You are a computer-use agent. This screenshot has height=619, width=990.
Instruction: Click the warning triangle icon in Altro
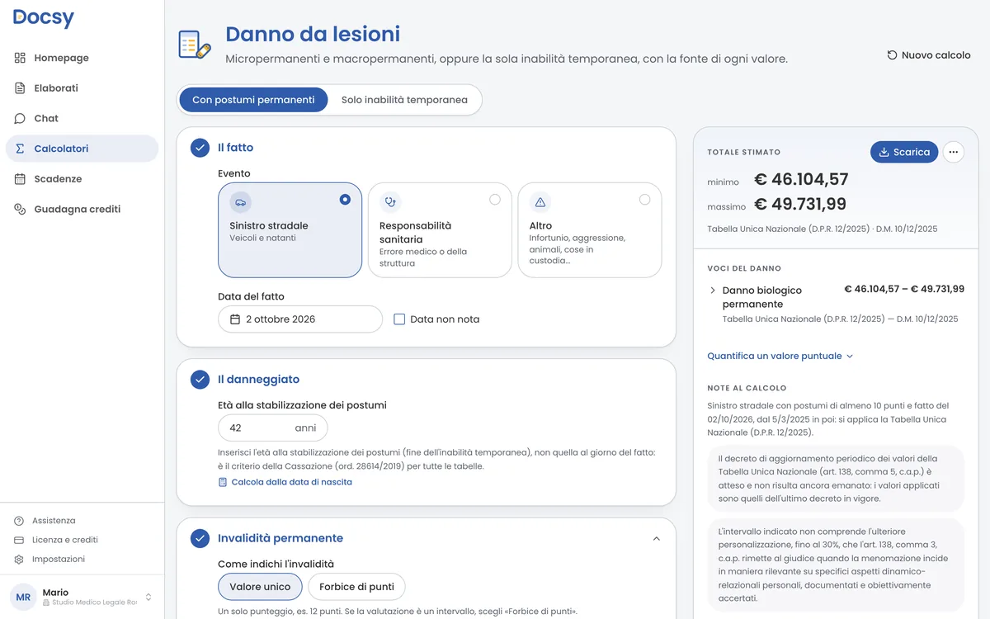[540, 202]
